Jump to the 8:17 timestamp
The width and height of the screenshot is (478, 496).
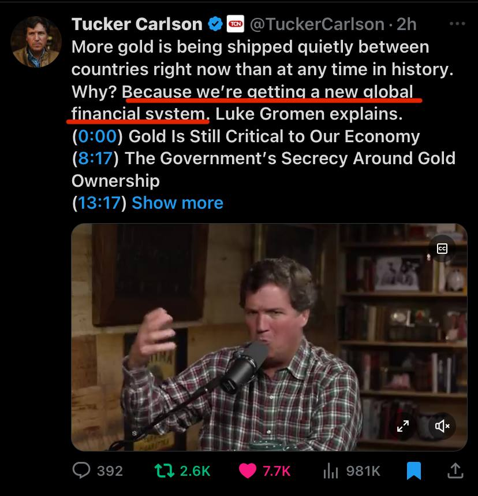point(95,158)
